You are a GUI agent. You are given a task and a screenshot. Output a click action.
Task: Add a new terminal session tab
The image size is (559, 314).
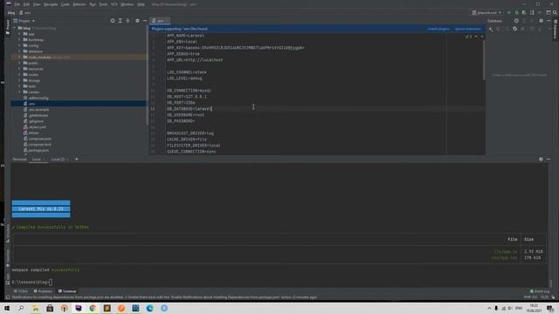coord(77,159)
